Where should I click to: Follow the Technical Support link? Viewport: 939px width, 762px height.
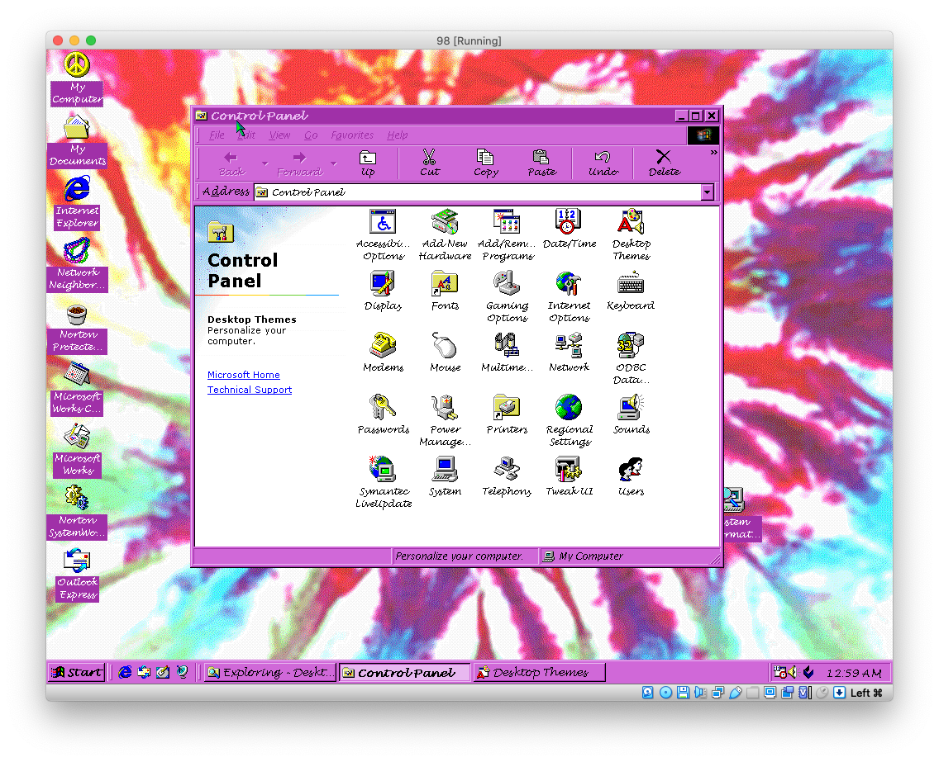250,390
